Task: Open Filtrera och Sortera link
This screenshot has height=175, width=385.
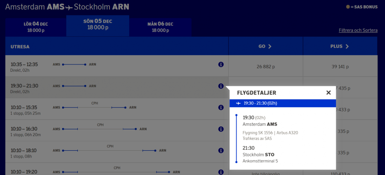Action: pyautogui.click(x=358, y=30)
